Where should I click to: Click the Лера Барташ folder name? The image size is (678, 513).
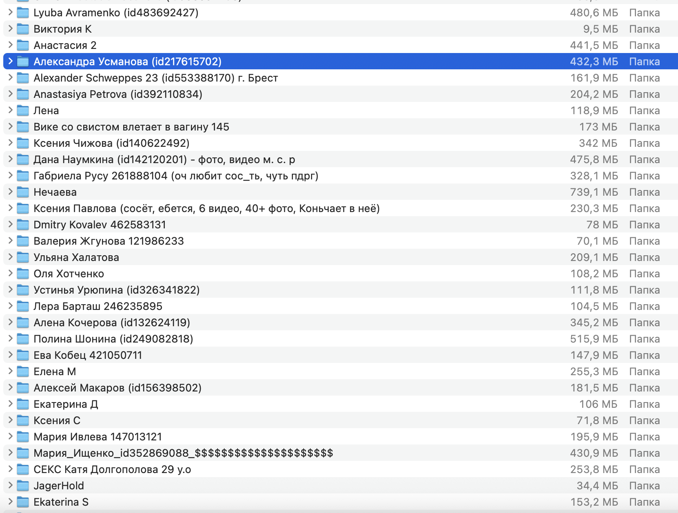click(x=98, y=306)
